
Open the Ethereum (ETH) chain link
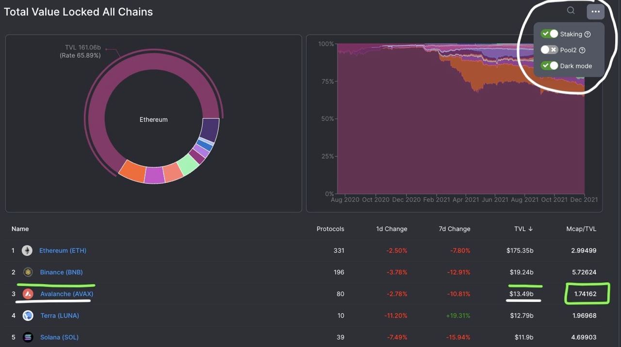tap(63, 251)
